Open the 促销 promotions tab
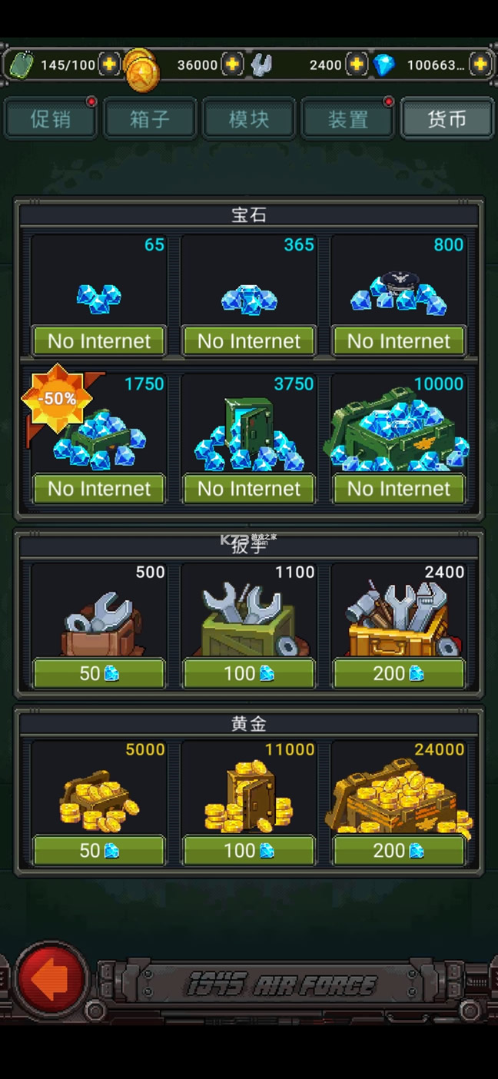 point(51,119)
